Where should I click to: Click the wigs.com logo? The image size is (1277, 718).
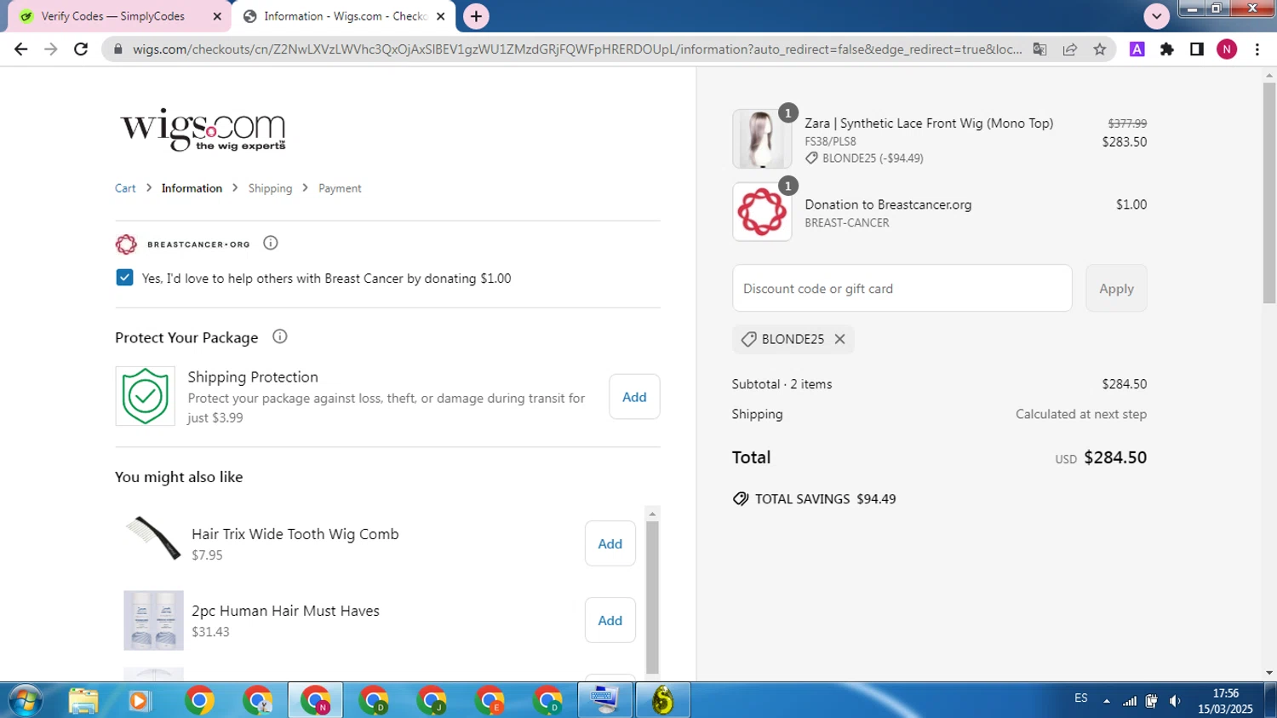(203, 130)
